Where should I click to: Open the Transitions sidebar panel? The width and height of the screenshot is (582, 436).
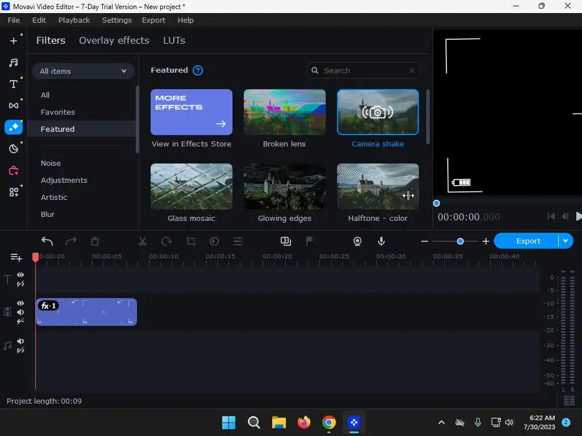pyautogui.click(x=14, y=106)
